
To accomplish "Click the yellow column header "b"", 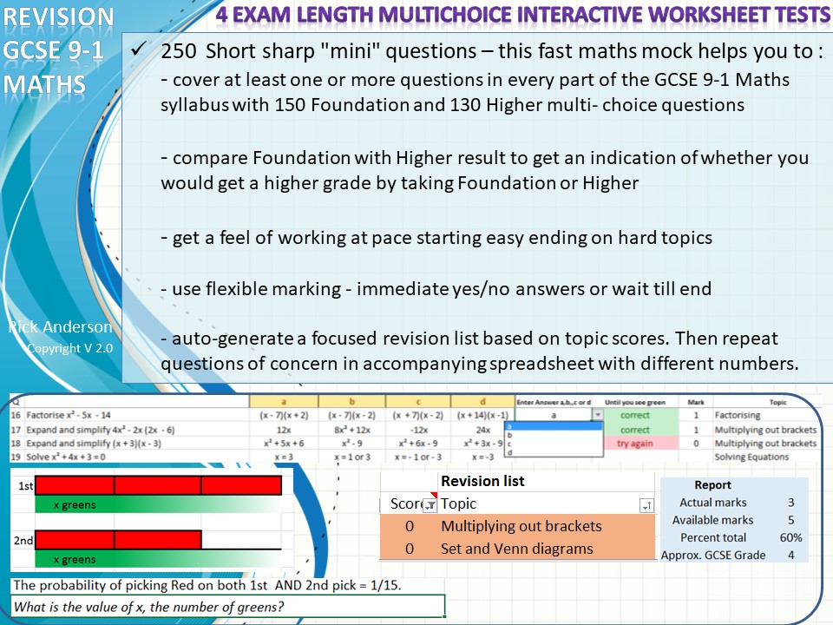I will tap(351, 402).
